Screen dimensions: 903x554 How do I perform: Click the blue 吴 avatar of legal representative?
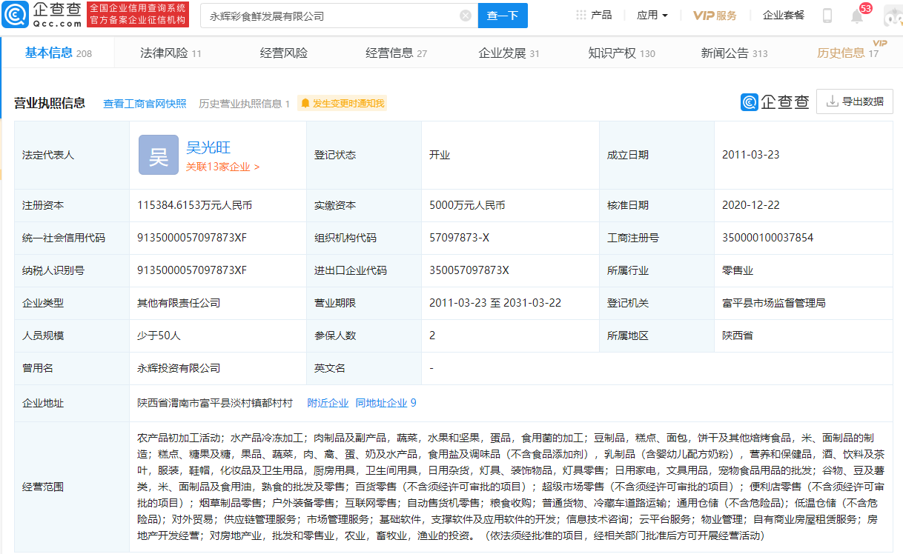point(159,155)
